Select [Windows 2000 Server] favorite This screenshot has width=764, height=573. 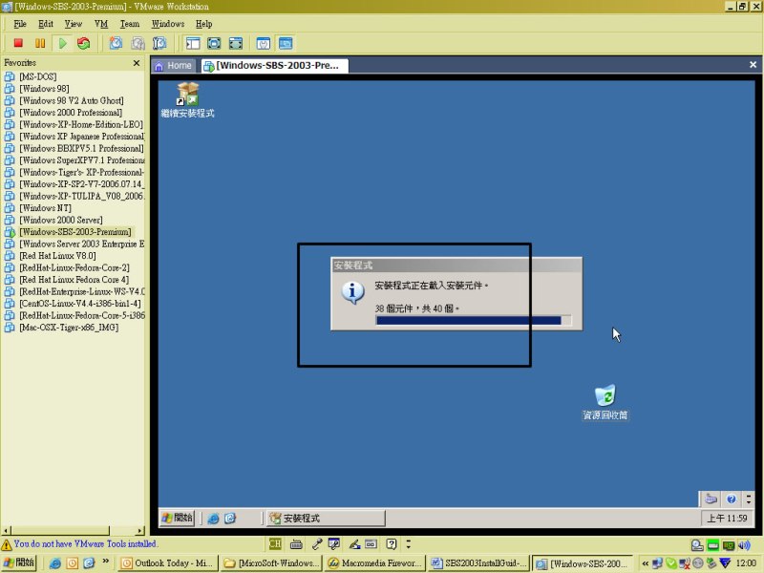61,220
